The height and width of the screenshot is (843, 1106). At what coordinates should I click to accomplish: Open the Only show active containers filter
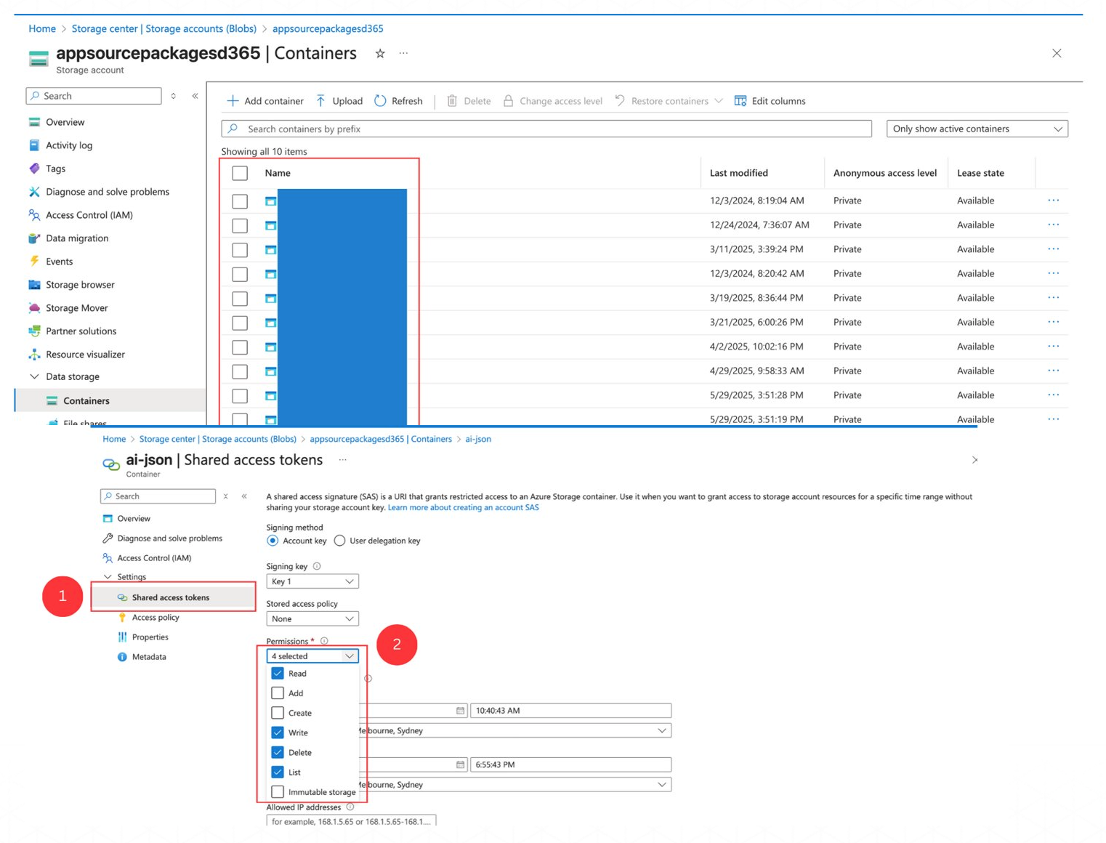pyautogui.click(x=977, y=129)
